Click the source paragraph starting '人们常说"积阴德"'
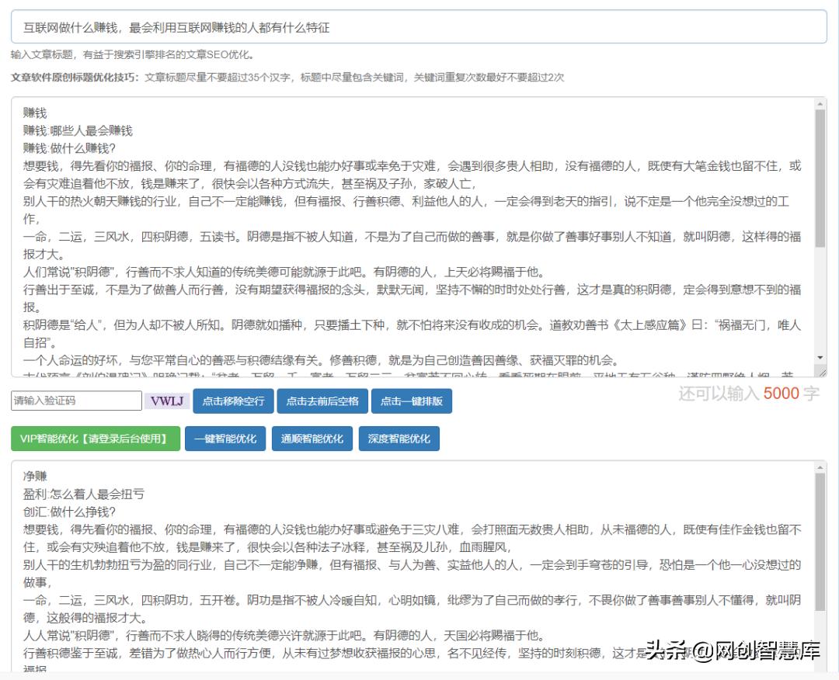This screenshot has width=839, height=680. 284,272
